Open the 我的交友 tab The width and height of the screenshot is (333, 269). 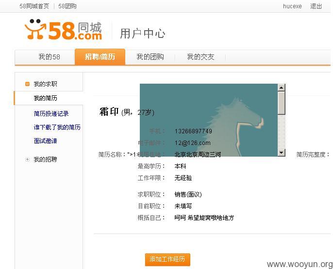pyautogui.click(x=200, y=57)
